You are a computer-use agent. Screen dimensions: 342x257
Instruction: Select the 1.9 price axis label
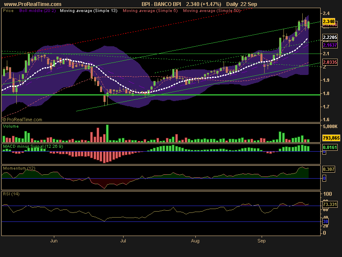326,80
